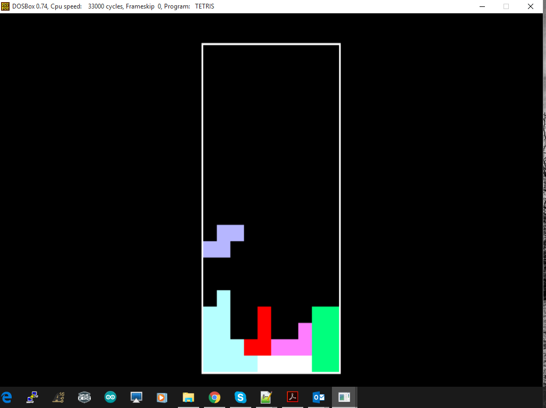Open the Notepad++ taskbar icon
This screenshot has width=546, height=408.
click(266, 397)
